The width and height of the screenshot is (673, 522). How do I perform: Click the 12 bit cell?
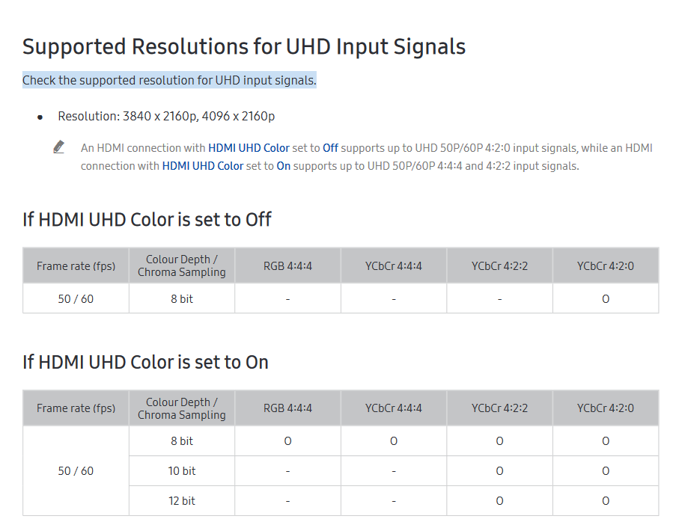181,501
